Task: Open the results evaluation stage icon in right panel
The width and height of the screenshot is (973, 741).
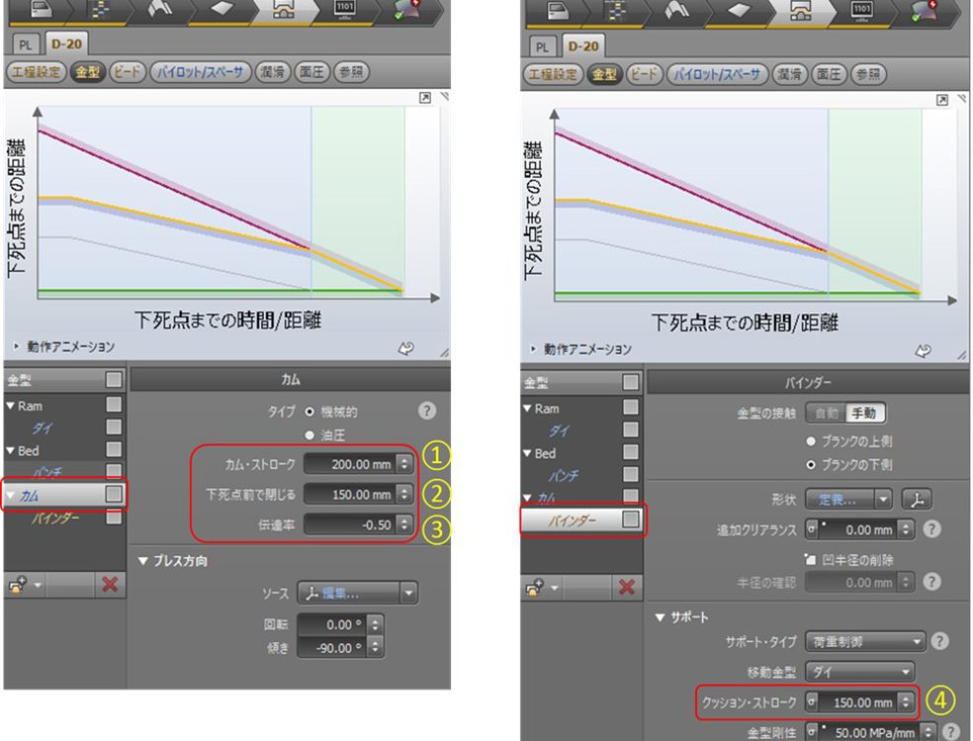Action: (924, 11)
